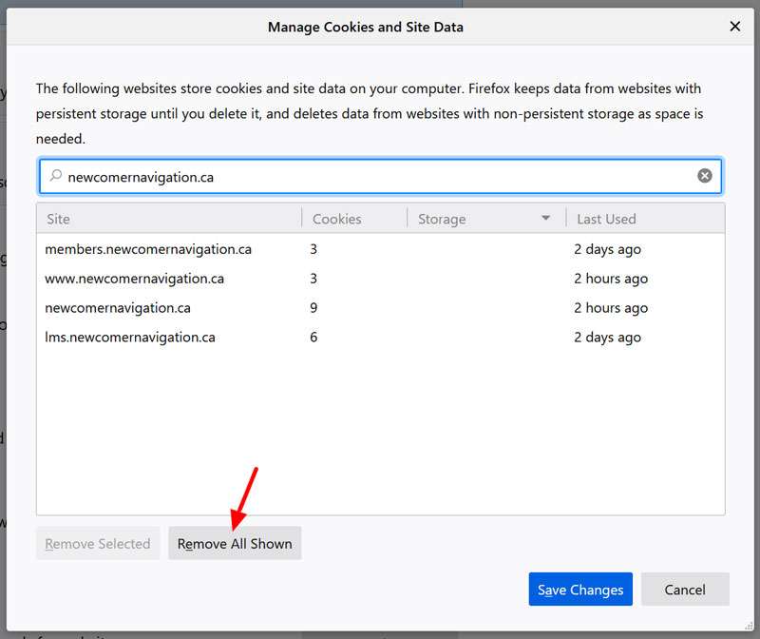
Task: Sort by Storage descending arrow
Action: pos(545,218)
